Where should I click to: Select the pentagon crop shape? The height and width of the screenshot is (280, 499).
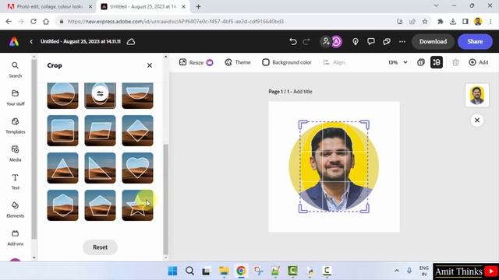point(100,205)
